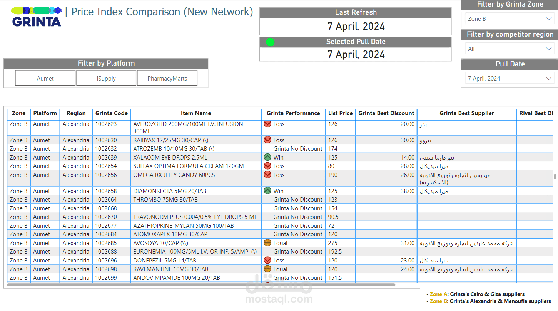The image size is (558, 311).
Task: Click Equal icon in the AVOSOYA row
Action: [267, 243]
